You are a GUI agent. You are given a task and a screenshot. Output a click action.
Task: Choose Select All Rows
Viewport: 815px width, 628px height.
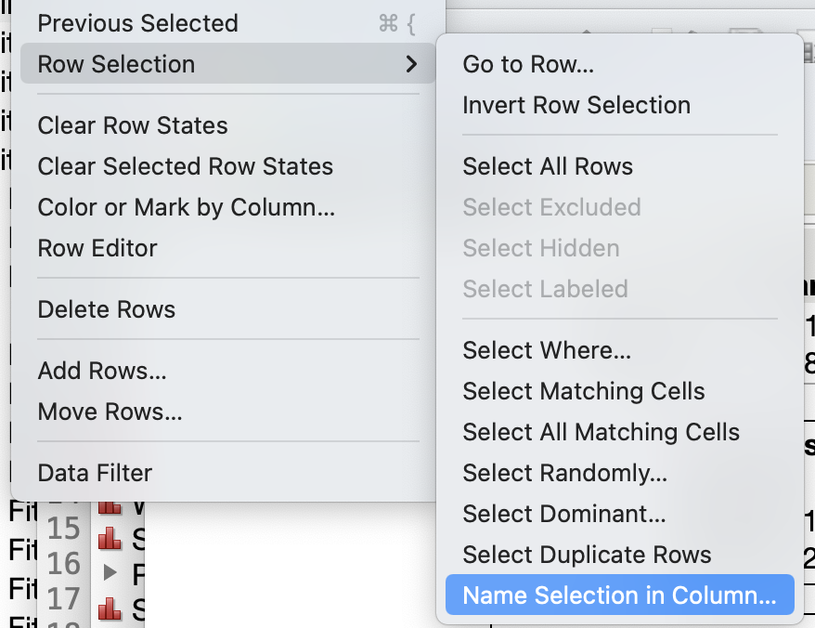pyautogui.click(x=548, y=166)
